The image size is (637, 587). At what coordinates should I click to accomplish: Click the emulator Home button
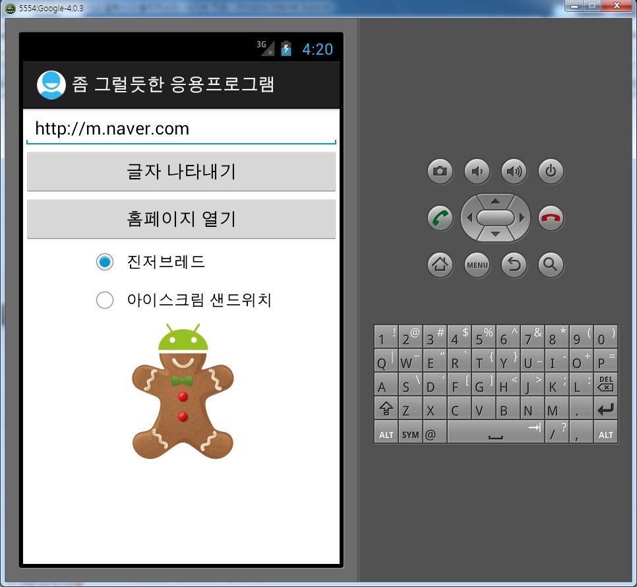440,265
